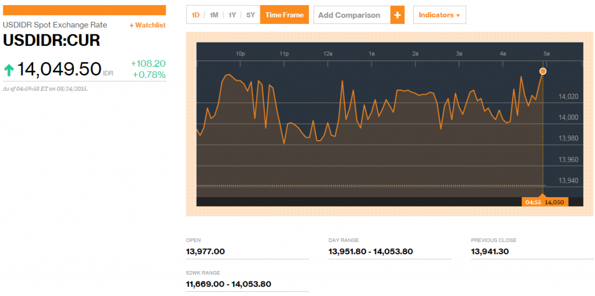The height and width of the screenshot is (296, 595).
Task: Click the orange Time Frame button
Action: click(x=284, y=15)
